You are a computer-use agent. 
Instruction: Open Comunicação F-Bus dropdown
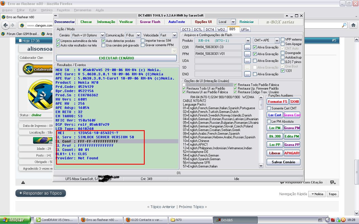[133, 35]
